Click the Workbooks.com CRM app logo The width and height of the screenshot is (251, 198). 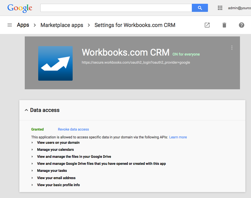55,63
